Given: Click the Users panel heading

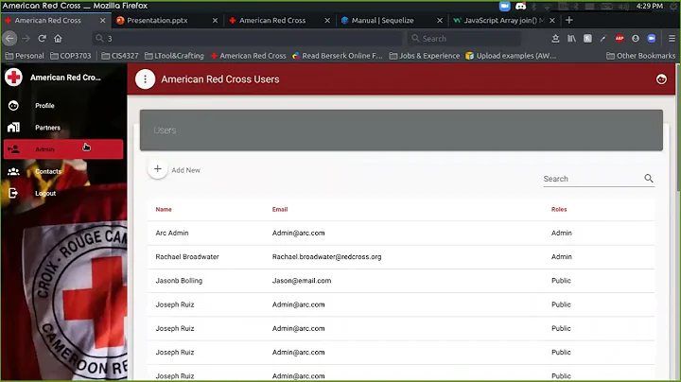Looking at the screenshot, I should [165, 130].
